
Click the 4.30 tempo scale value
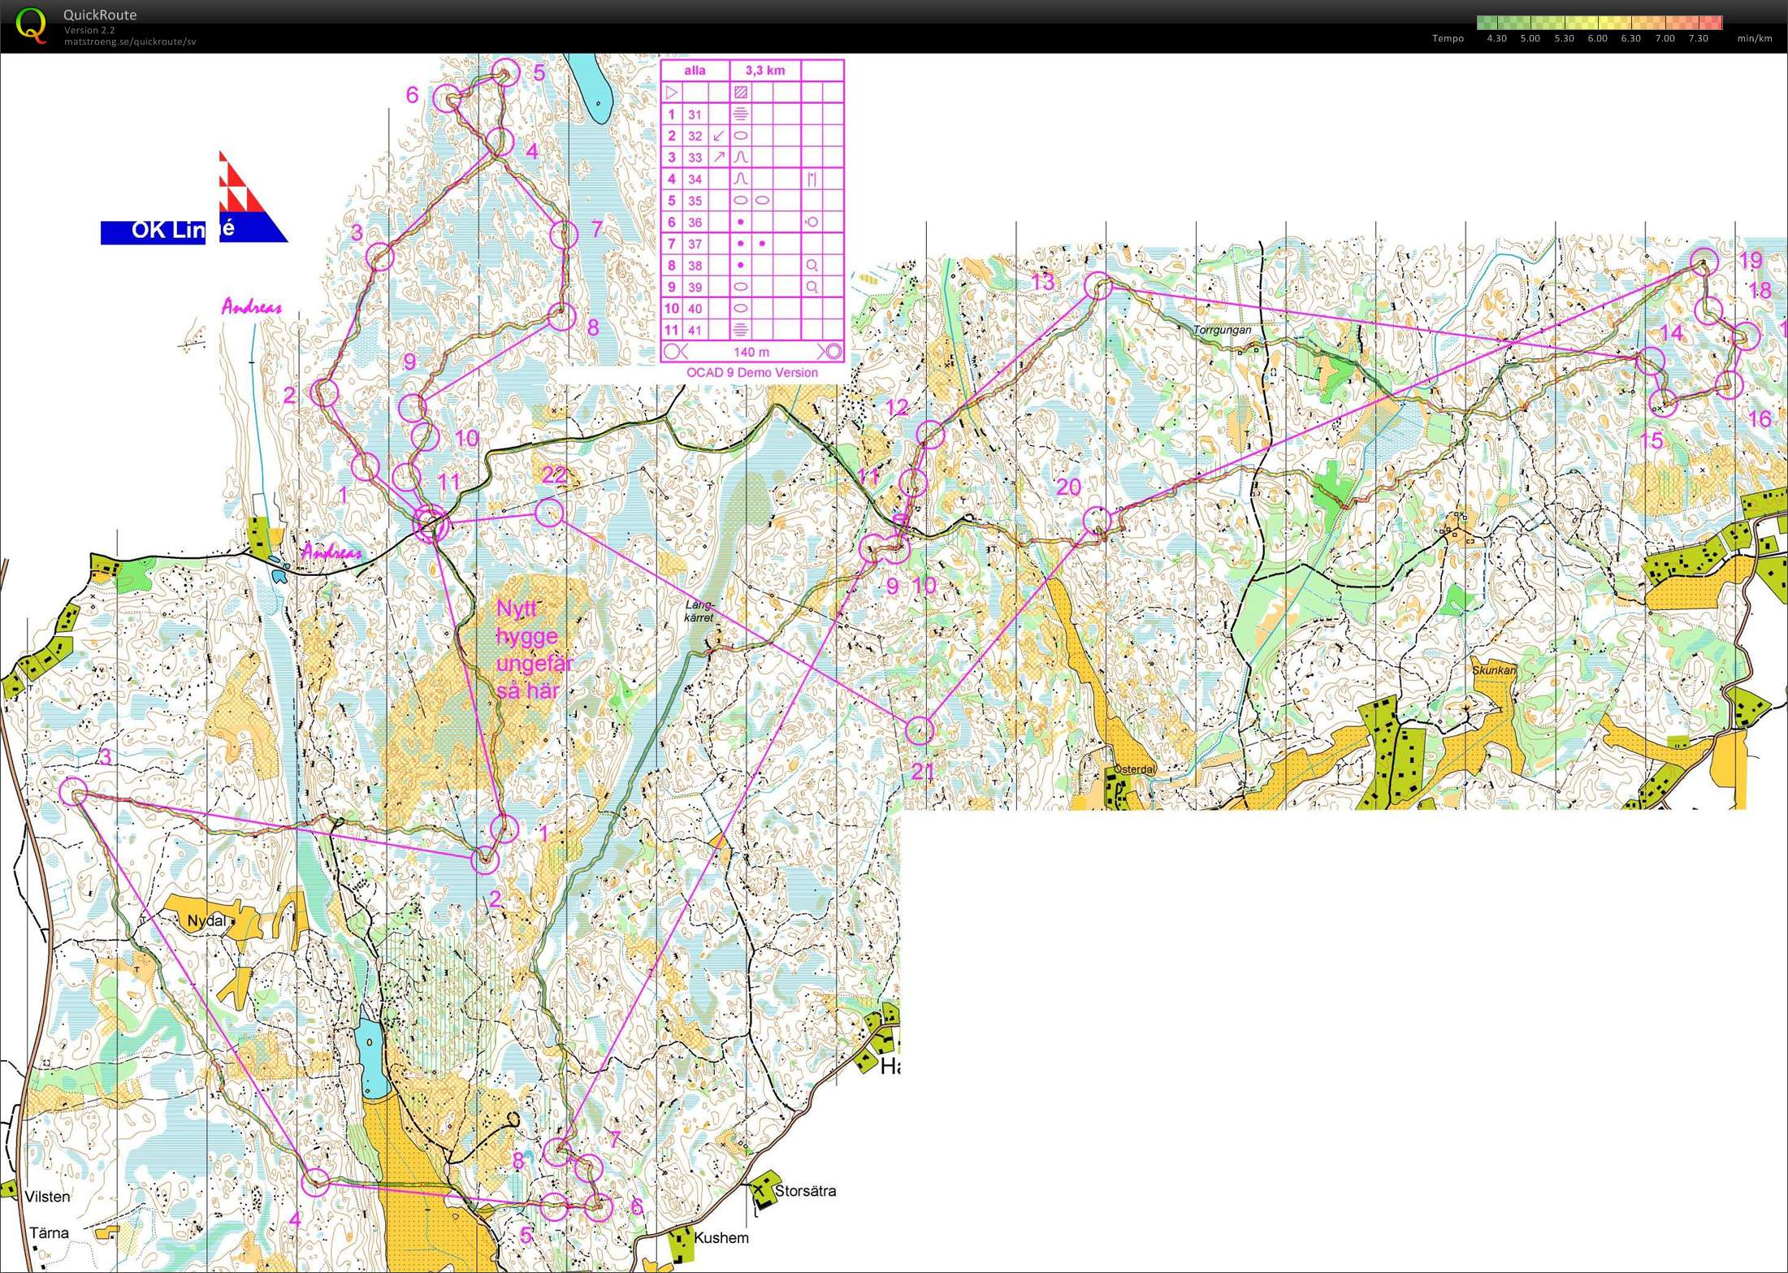click(1496, 38)
